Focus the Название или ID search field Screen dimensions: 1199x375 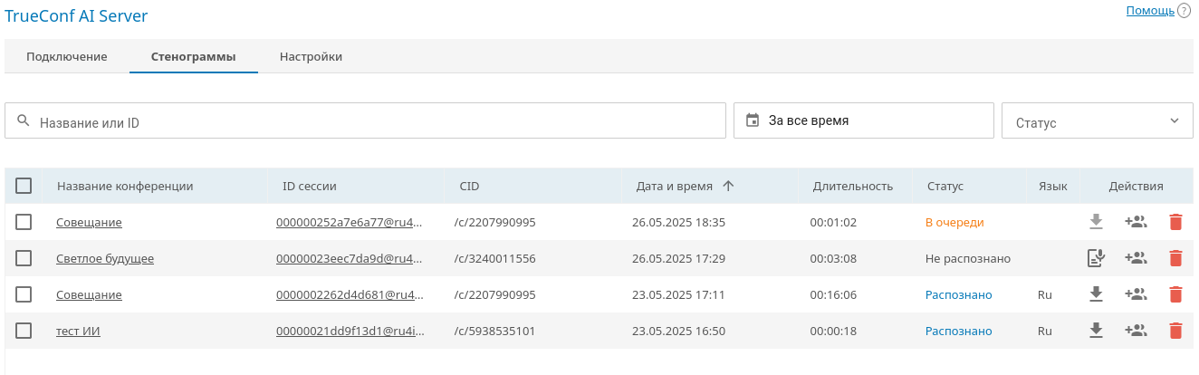(x=365, y=120)
